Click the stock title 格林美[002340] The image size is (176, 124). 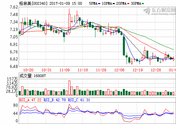(33, 3)
